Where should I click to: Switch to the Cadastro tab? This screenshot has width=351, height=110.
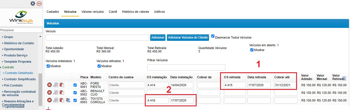tap(53, 12)
